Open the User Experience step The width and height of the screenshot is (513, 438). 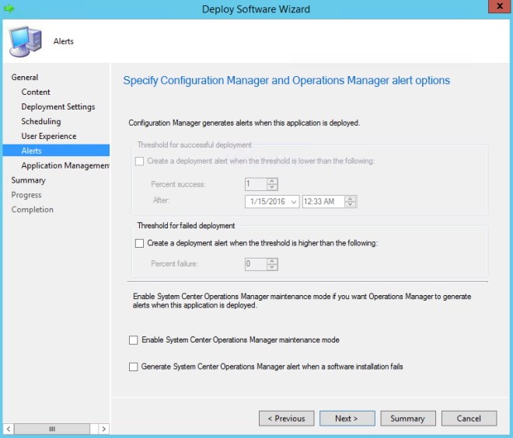(49, 137)
